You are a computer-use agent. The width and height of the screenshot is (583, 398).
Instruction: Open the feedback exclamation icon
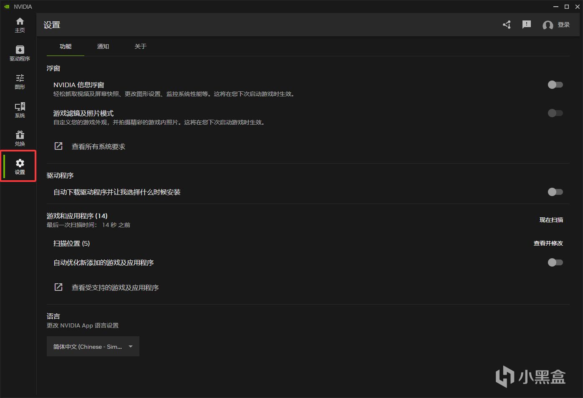527,25
